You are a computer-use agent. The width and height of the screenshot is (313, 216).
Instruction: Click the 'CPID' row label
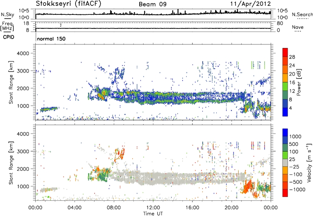[9, 37]
